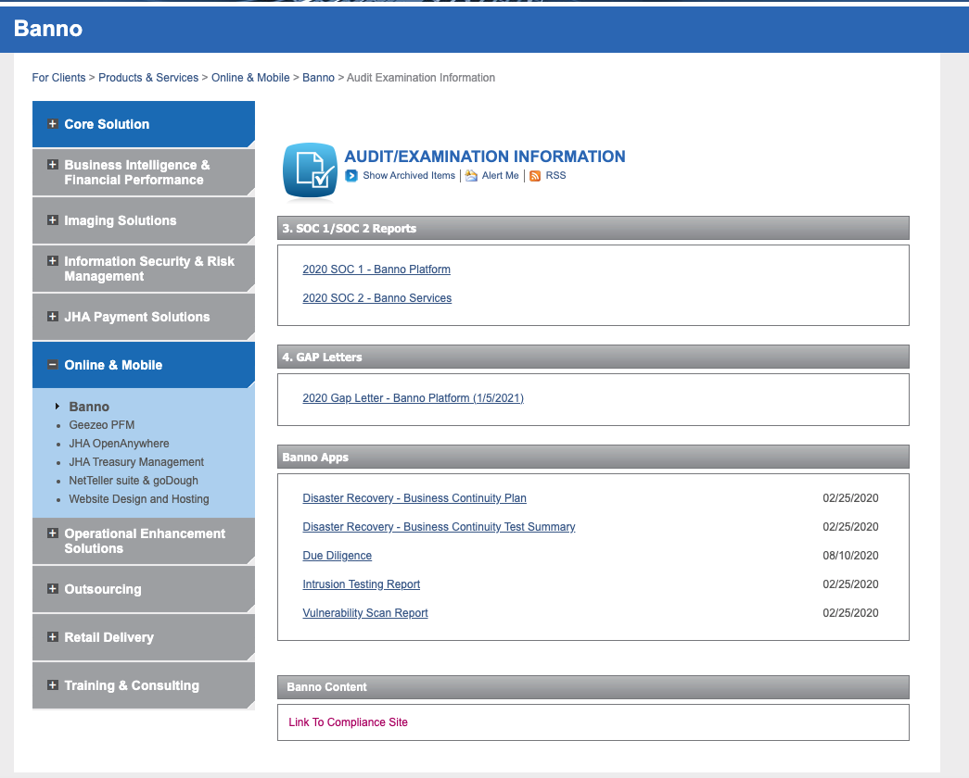
Task: Click the Alert Me envelope icon
Action: tap(471, 176)
